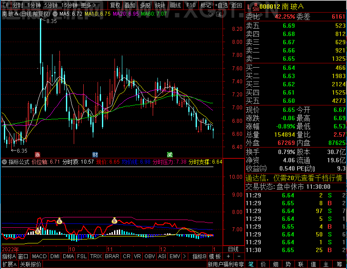This screenshot has width=347, height=269.
Task: Open the 值 value tab
Action: [313, 264]
